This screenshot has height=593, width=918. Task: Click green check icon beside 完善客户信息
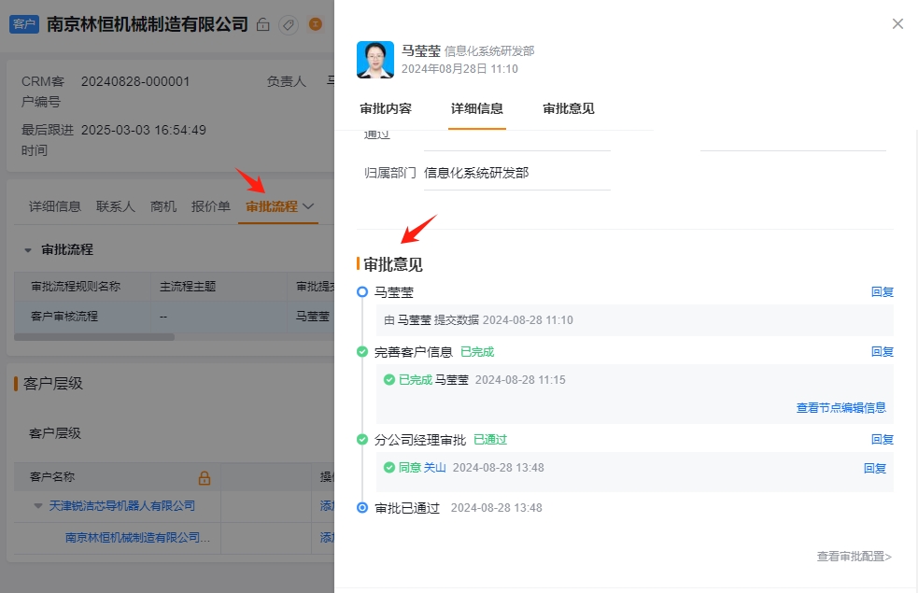point(362,352)
